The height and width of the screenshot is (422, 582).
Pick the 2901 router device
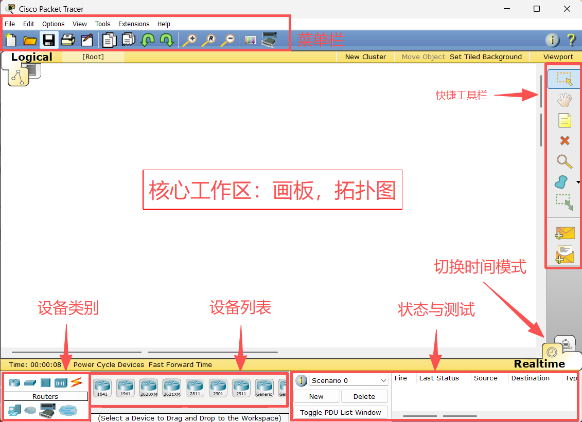click(218, 388)
